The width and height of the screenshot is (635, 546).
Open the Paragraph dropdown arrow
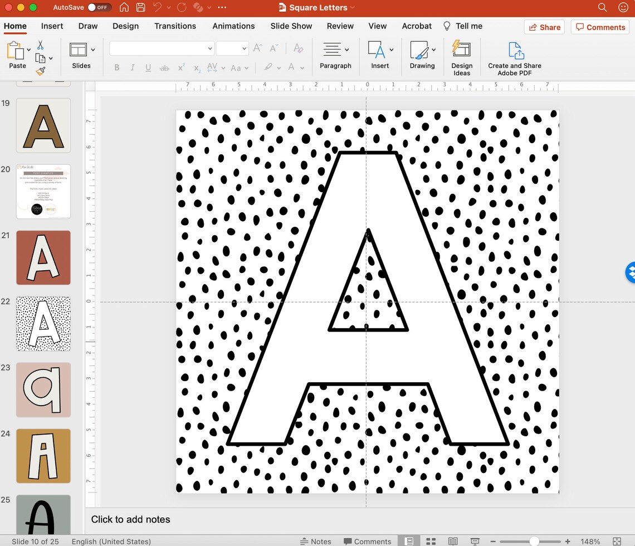pos(346,50)
